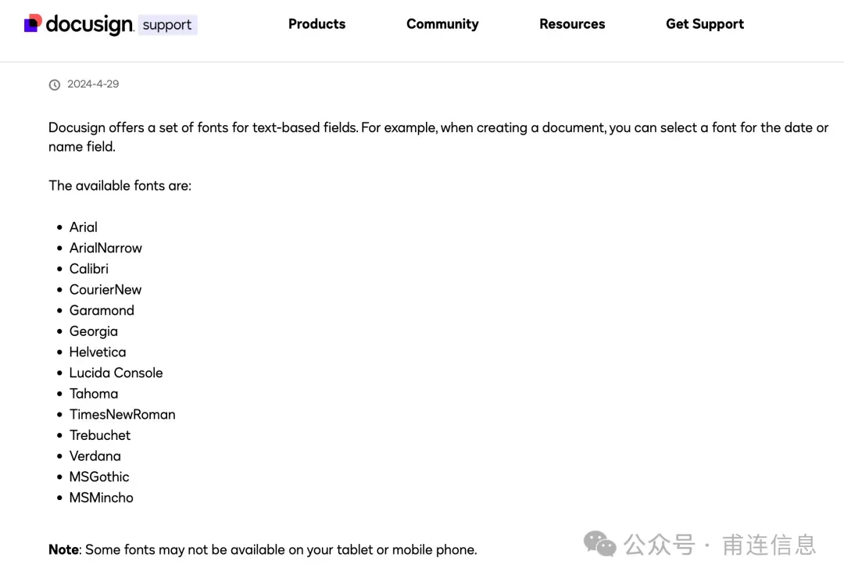844x579 pixels.
Task: Click the CourierNew list entry
Action: [x=105, y=290]
